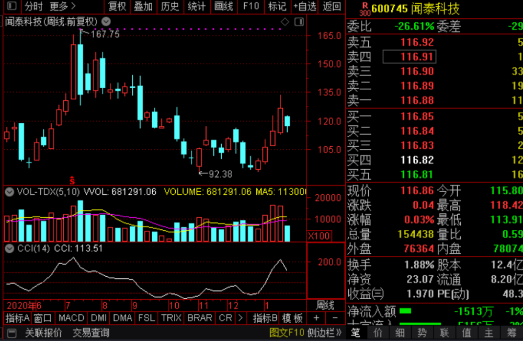Select the 笔 tab in quote panel
523x341 pixels.
tap(356, 333)
